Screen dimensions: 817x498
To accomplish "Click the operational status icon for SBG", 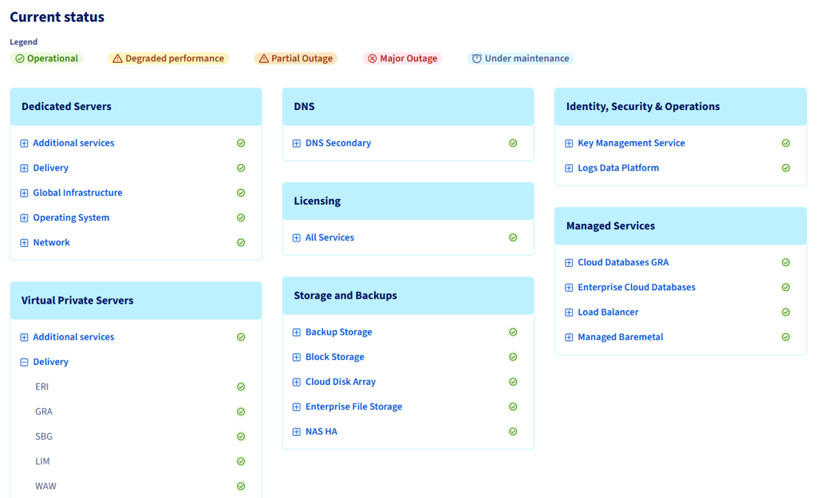I will (x=241, y=437).
